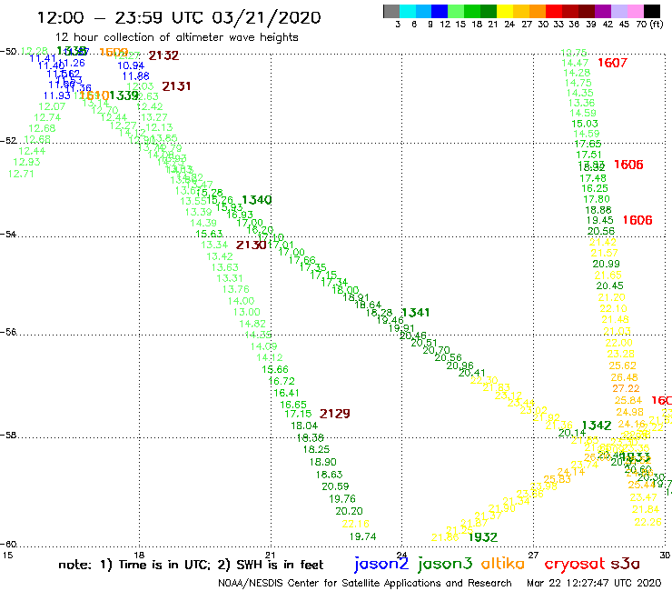The width and height of the screenshot is (672, 591).
Task: Click the red track label 1607
Action: pyautogui.click(x=612, y=63)
